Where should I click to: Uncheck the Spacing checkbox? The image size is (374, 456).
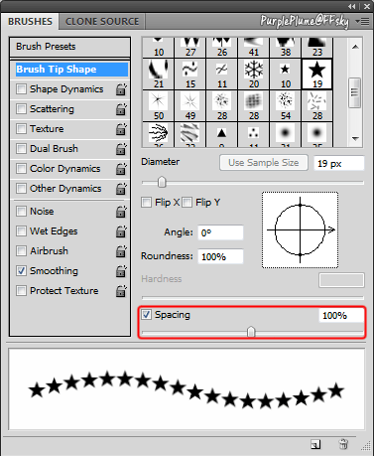(146, 314)
